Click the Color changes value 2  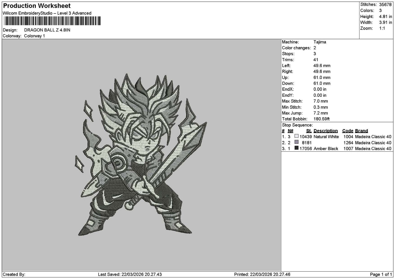315,48
